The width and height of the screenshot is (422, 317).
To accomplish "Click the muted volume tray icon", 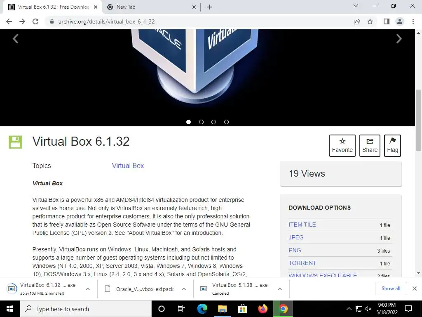I will pyautogui.click(x=369, y=309).
